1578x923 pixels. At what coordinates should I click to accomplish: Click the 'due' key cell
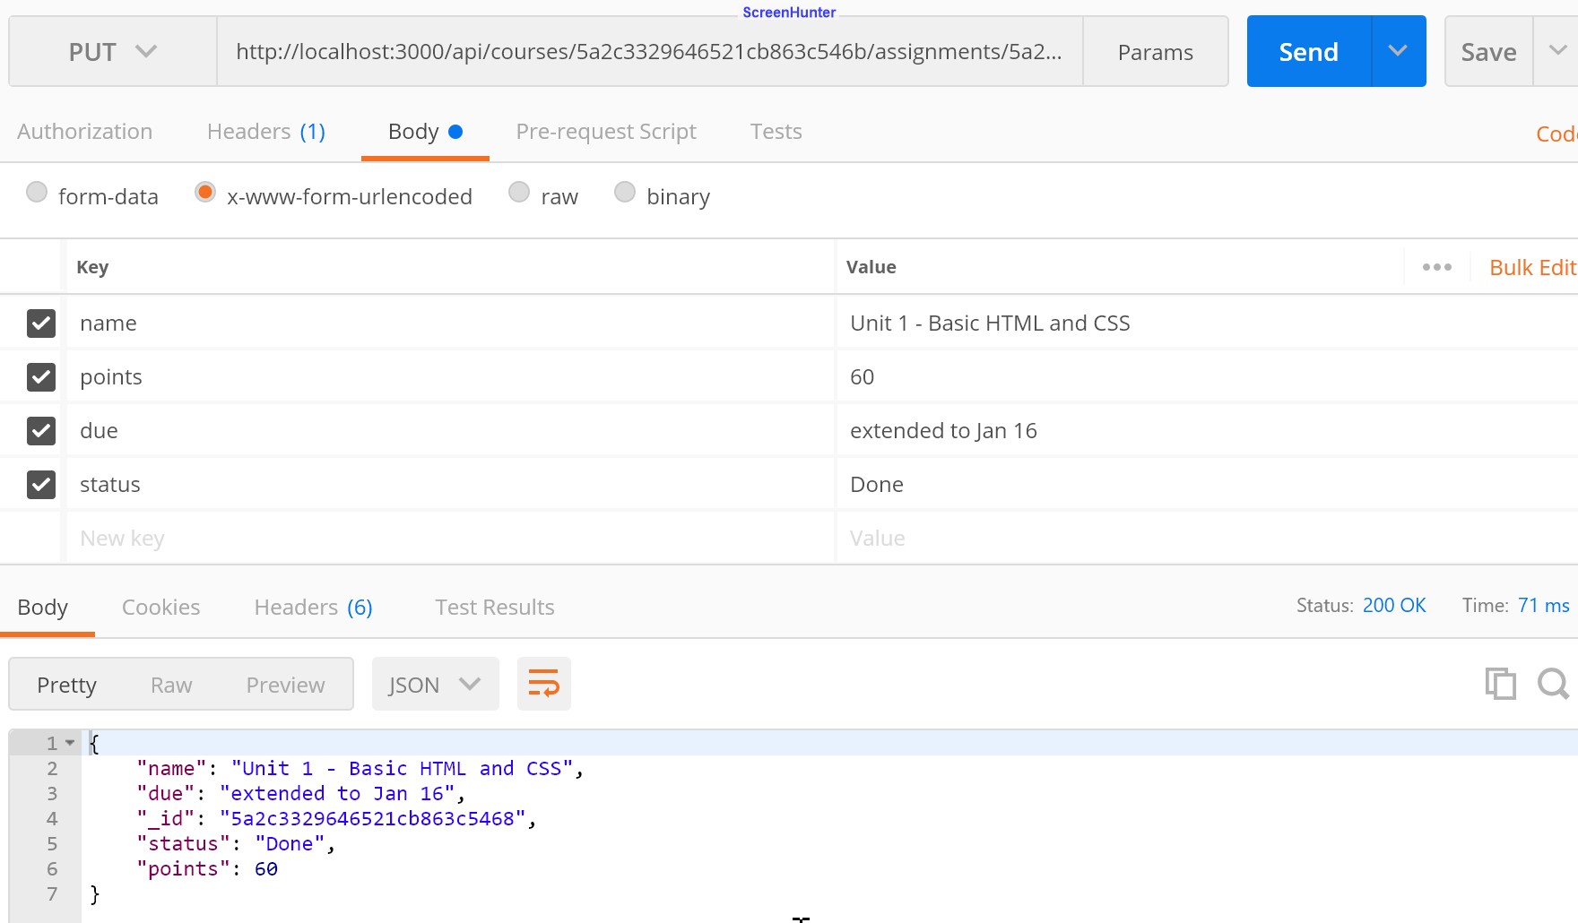pyautogui.click(x=450, y=431)
